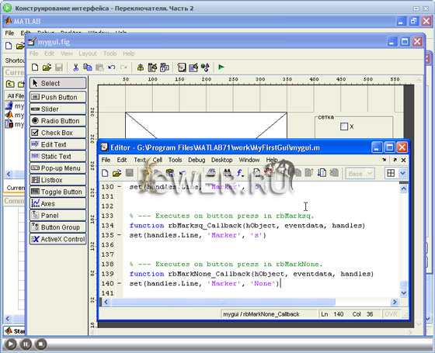The width and height of the screenshot is (435, 353).
Task: Choose the Listbox component tool
Action: click(58, 180)
